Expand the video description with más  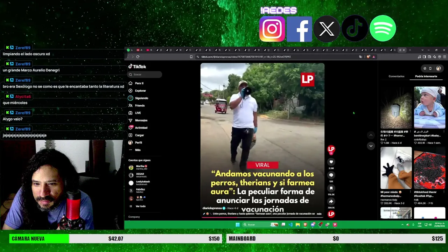[x=319, y=213]
